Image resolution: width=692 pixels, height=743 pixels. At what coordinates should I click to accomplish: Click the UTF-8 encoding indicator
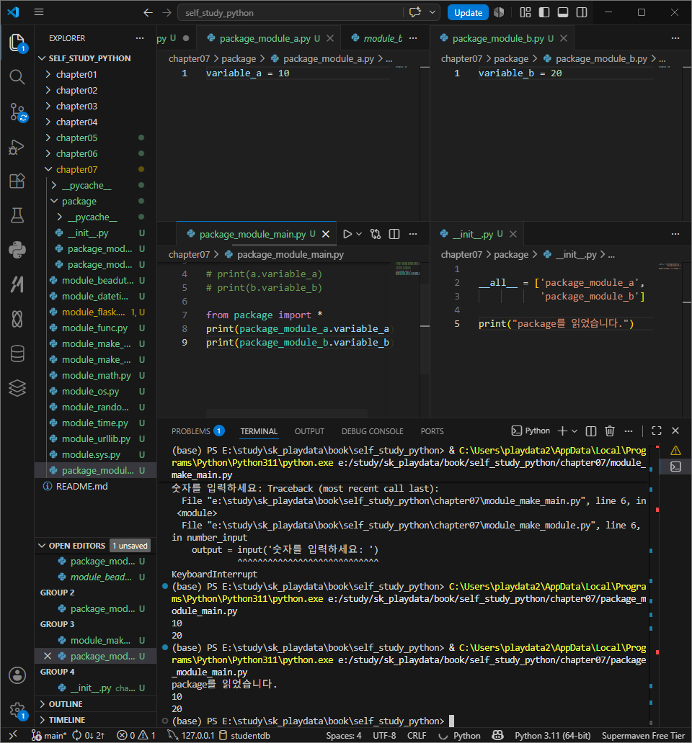pyautogui.click(x=383, y=735)
